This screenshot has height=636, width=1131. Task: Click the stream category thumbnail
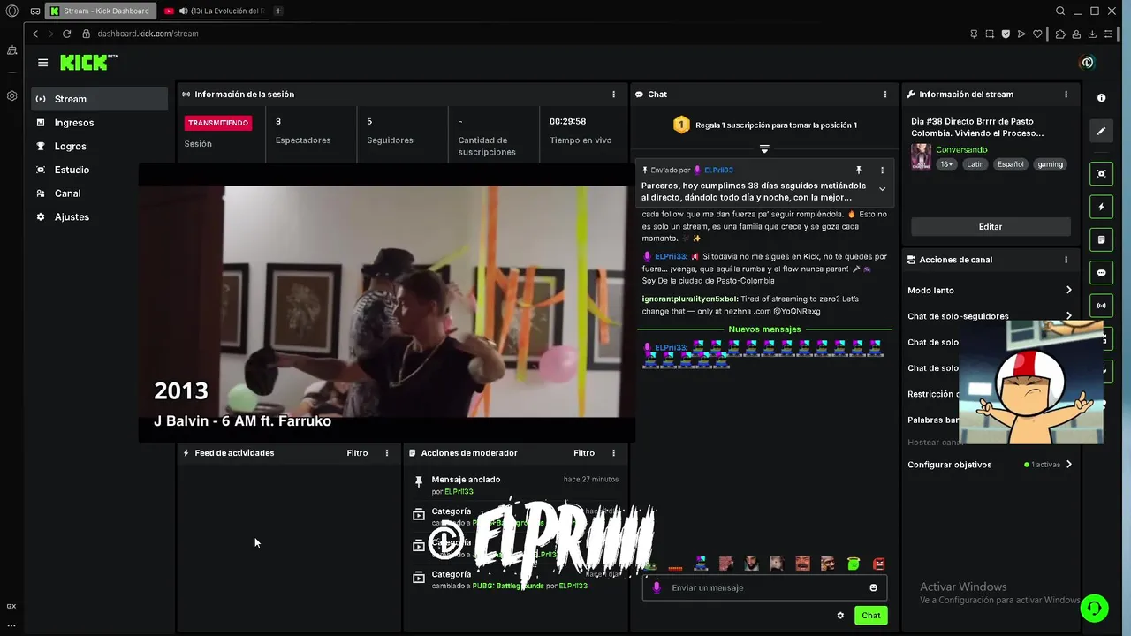921,156
